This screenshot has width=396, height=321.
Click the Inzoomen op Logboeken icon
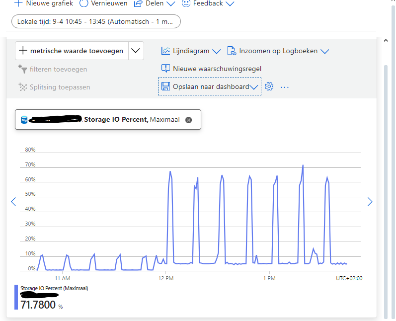[x=232, y=51]
